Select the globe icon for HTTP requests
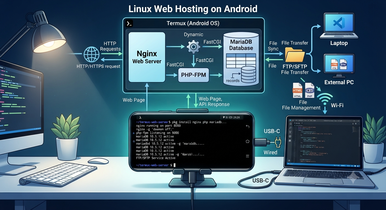This screenshot has height=210, width=386. point(92,54)
